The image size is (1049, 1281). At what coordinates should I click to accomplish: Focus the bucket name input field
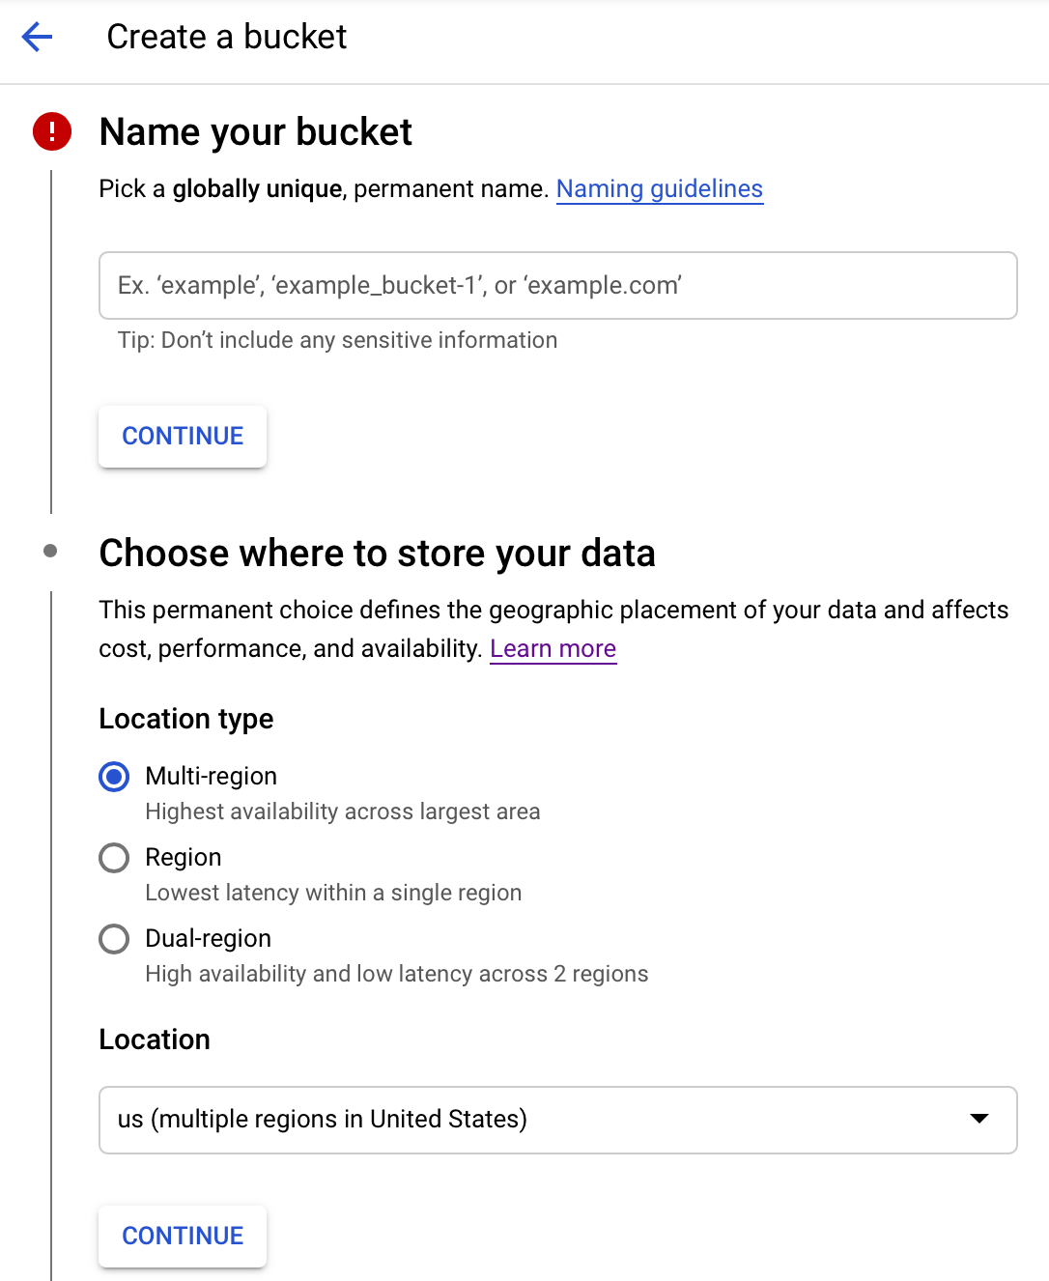(557, 286)
